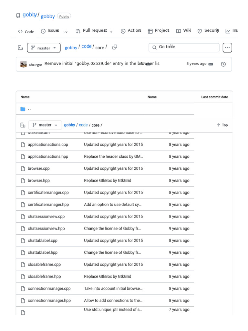
Task: Click file icon beside closableframe.hpp
Action: [x=23, y=277]
